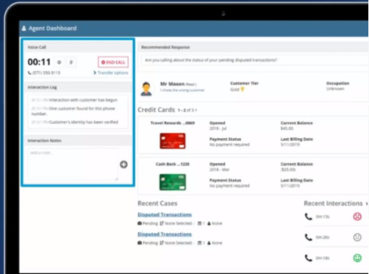Click the microphone icon button next to call timer

coord(71,62)
